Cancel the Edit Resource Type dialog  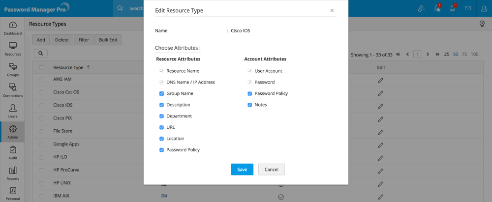pyautogui.click(x=271, y=169)
